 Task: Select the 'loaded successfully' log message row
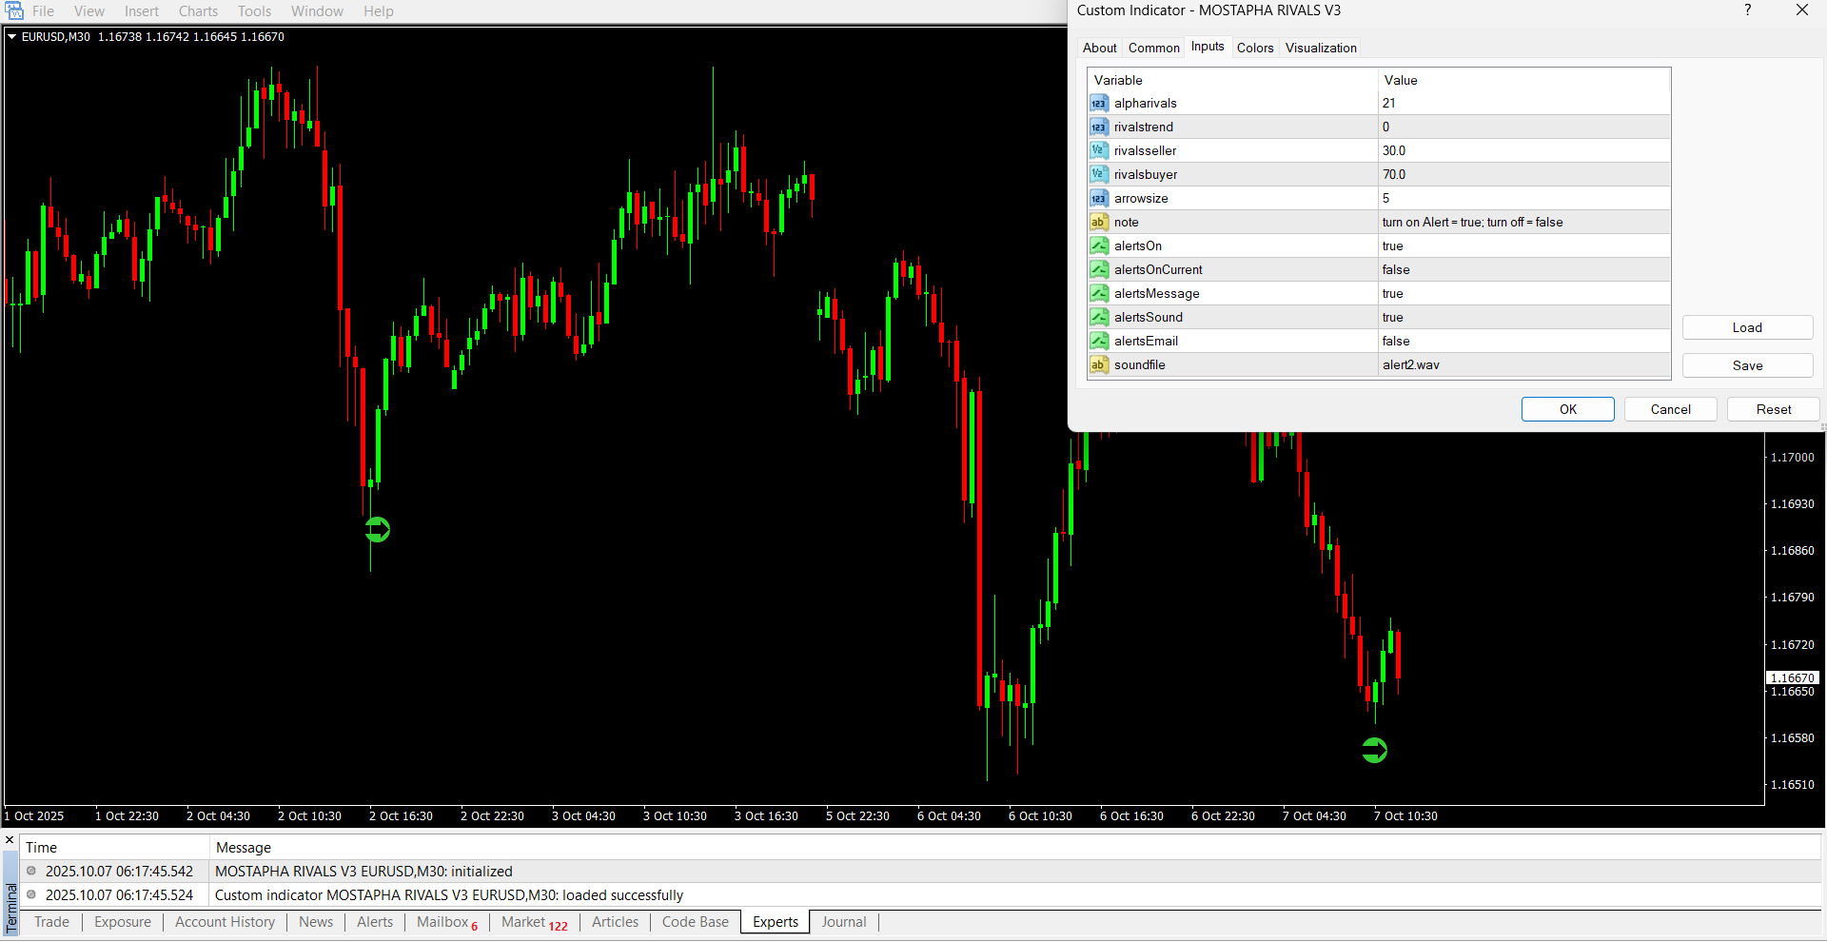448,895
